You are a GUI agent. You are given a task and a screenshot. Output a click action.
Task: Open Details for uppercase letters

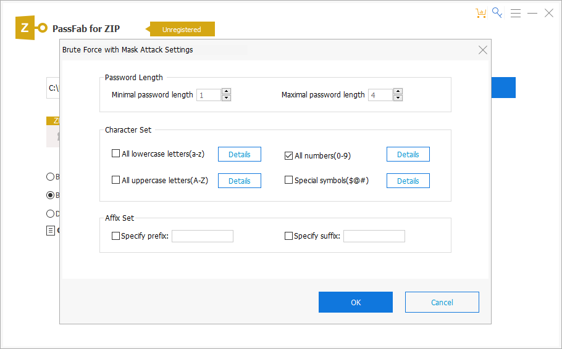[x=240, y=181]
